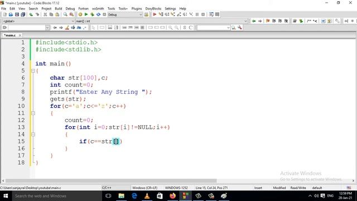Click the C toolbar icon
Viewport: 357px width, 201px height.
[191, 27]
